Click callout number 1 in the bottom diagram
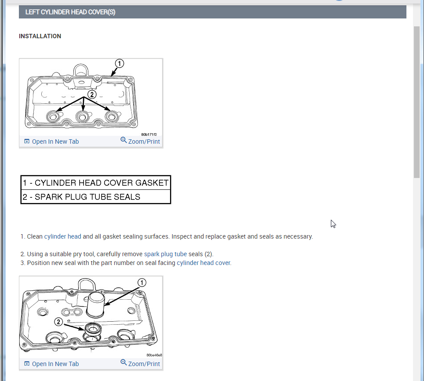 [x=142, y=283]
